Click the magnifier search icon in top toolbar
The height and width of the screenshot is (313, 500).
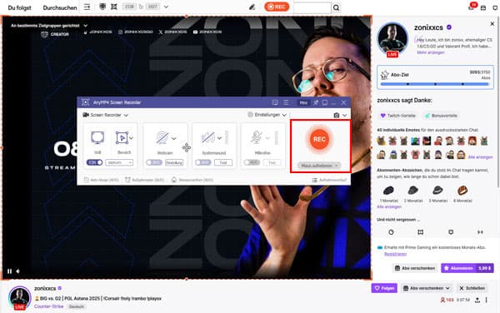coord(336,7)
